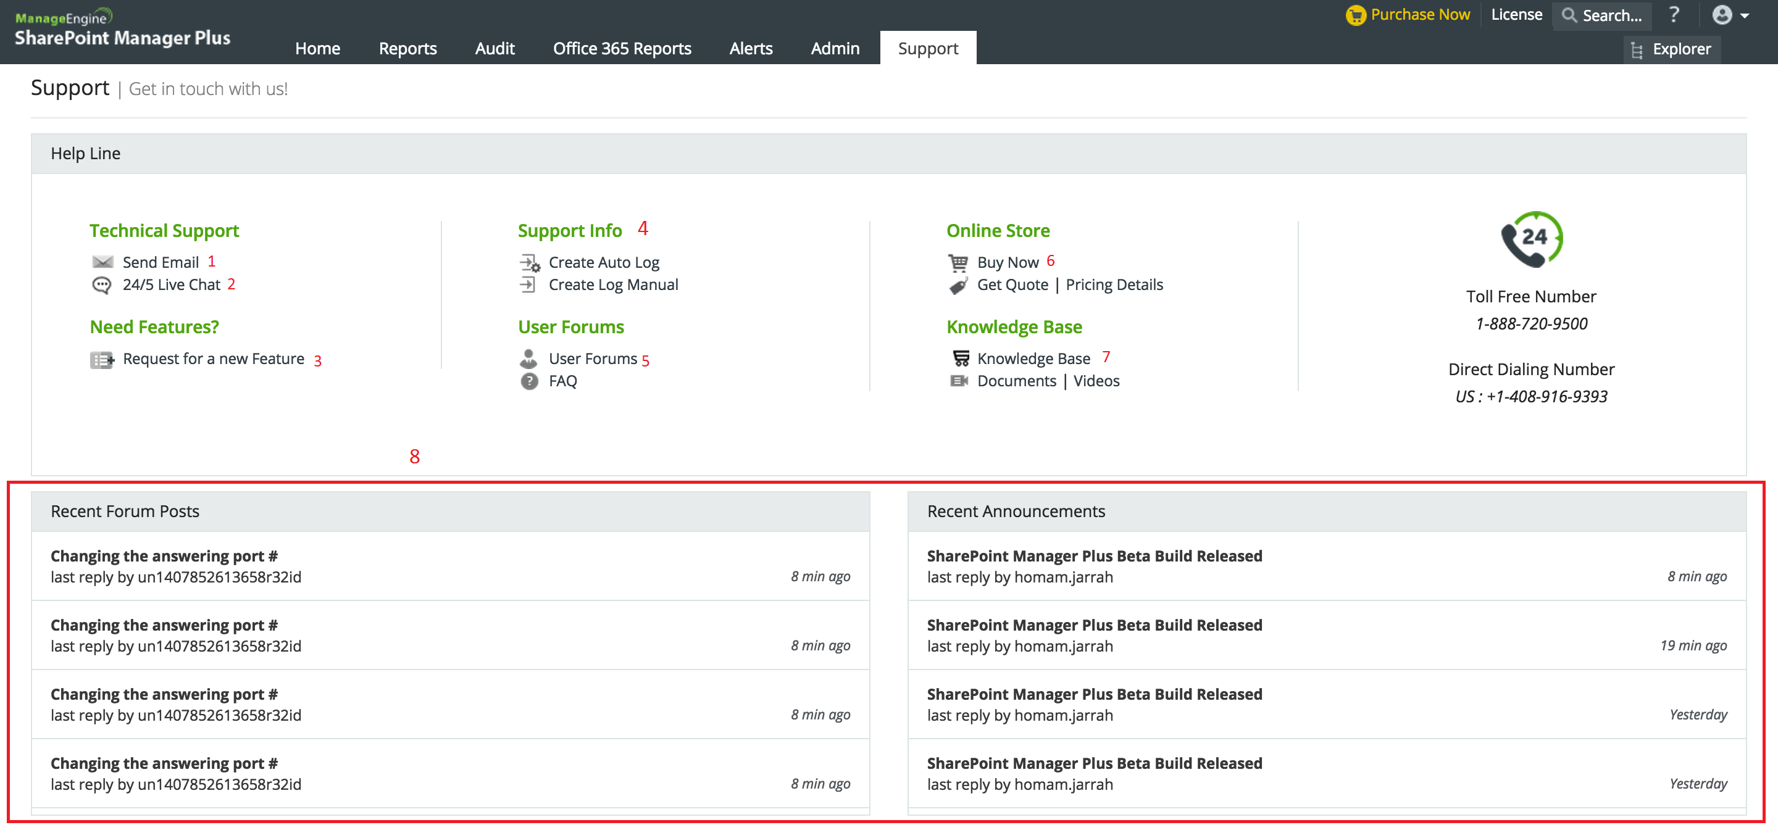The height and width of the screenshot is (825, 1778).
Task: Click the Buy Now shopping cart icon
Action: pyautogui.click(x=958, y=263)
